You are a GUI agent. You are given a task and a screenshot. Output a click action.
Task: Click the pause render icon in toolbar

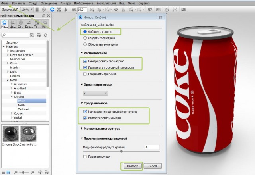pyautogui.click(x=37, y=9)
